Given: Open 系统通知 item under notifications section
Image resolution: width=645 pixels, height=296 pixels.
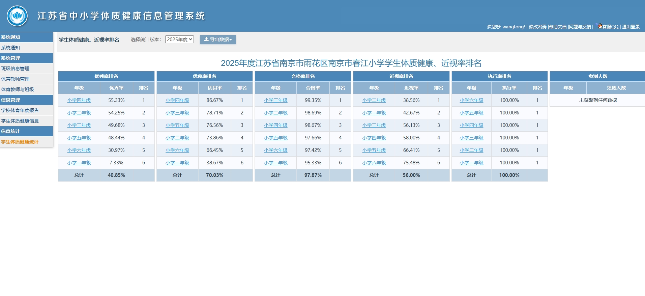Looking at the screenshot, I should tap(10, 48).
